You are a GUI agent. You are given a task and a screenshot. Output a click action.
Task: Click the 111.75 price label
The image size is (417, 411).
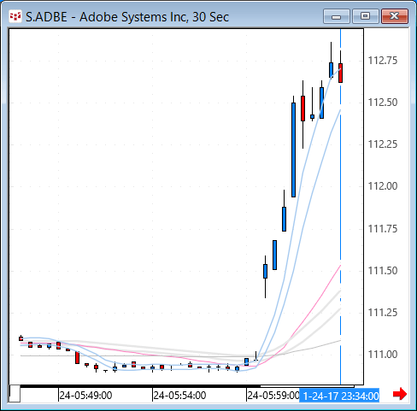tap(383, 228)
